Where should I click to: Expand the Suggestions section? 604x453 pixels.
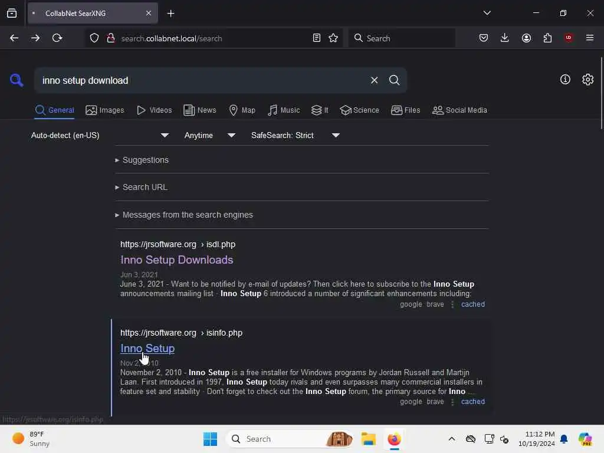click(x=142, y=160)
